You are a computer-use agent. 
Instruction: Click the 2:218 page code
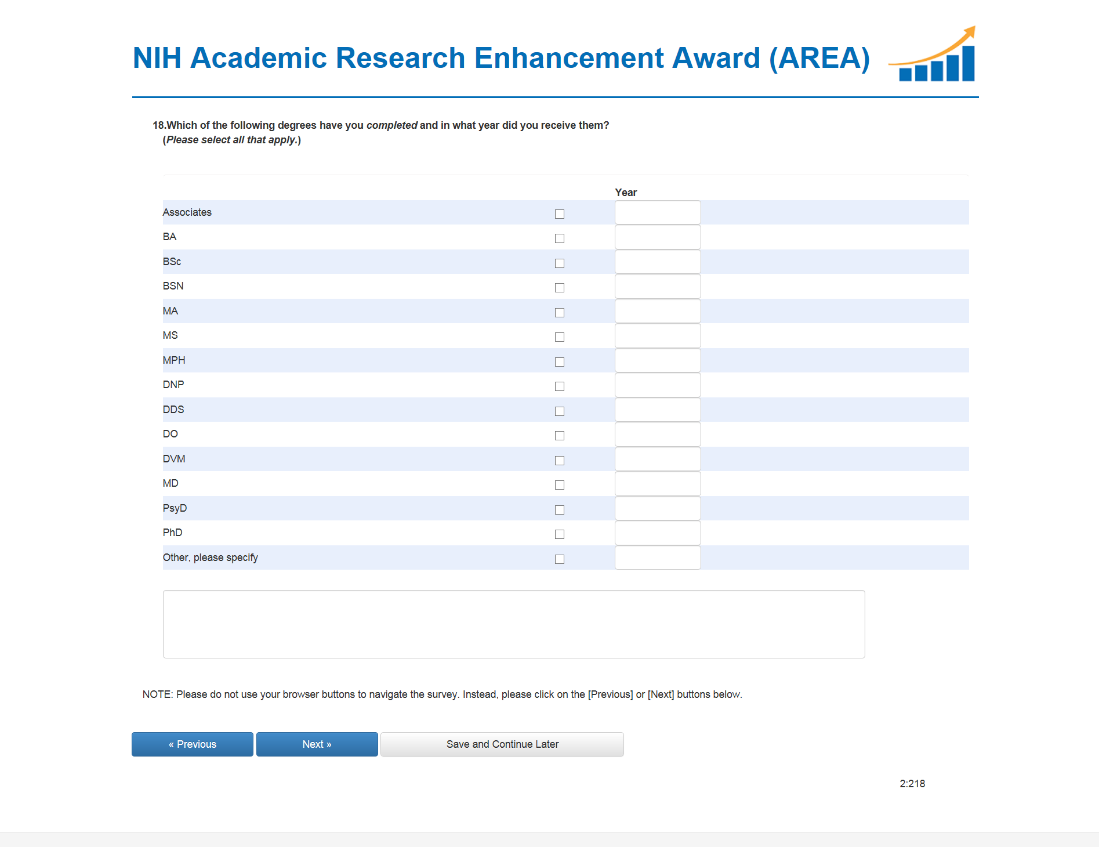click(912, 784)
